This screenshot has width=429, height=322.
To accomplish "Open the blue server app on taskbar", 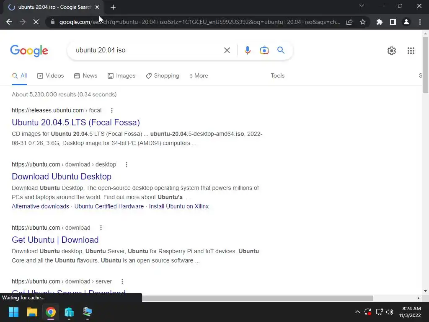I will (x=69, y=312).
